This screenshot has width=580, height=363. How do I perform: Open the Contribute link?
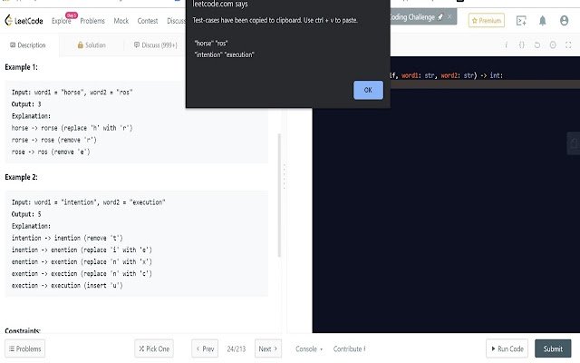(x=350, y=348)
